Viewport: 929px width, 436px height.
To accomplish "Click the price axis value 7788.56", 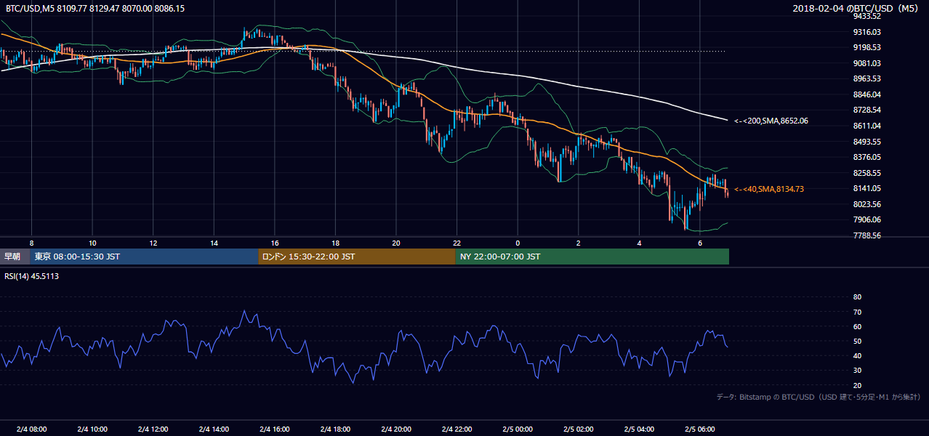I will [x=867, y=235].
